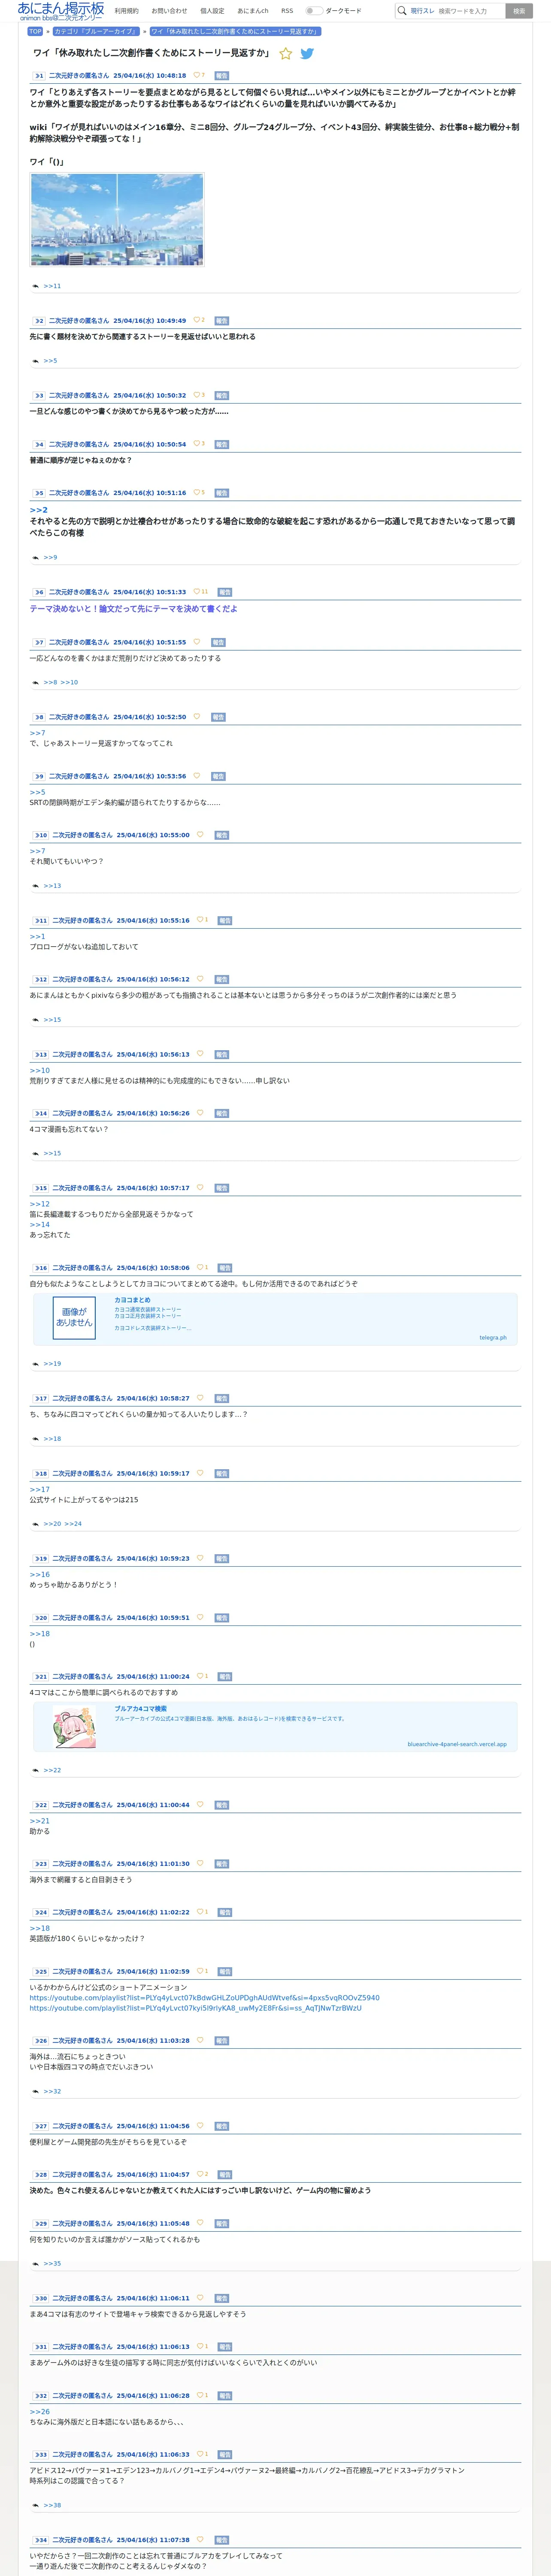Viewport: 551px width, 2576px height.
Task: Like post 28 with heart icon
Action: [199, 2175]
